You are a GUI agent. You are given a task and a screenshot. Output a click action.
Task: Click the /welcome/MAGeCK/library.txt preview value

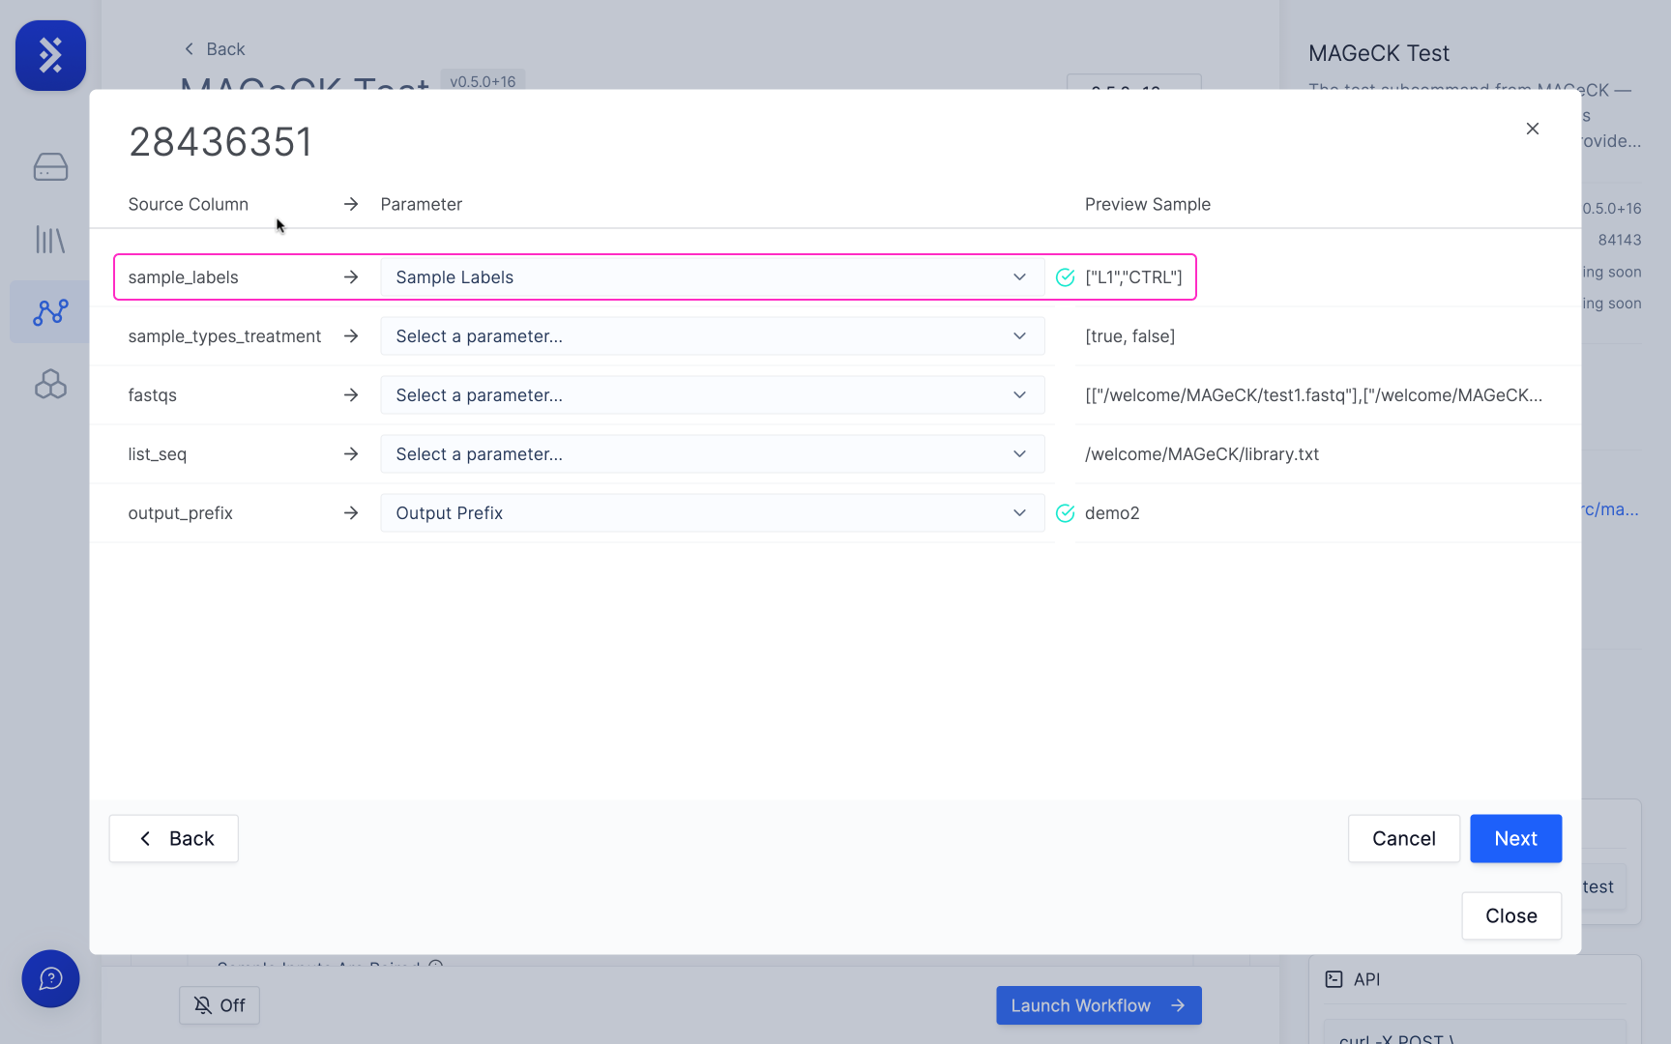click(1202, 454)
